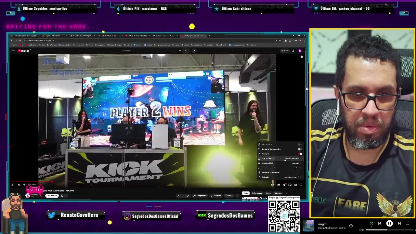Reload the browser page
Viewport: 416px width, 234px height.
[x=20, y=41]
